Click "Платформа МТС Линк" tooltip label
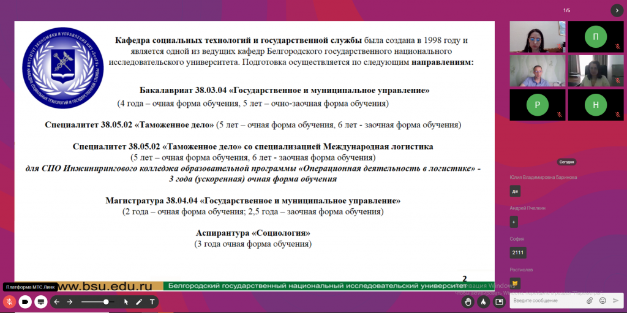This screenshot has width=627, height=313. tap(31, 287)
